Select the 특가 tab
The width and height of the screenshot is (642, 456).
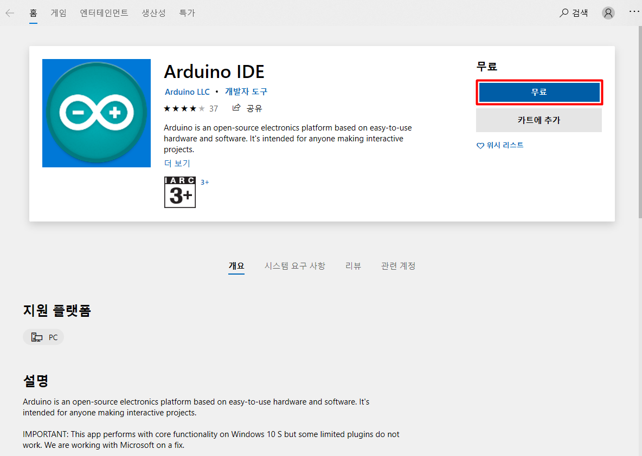[187, 13]
